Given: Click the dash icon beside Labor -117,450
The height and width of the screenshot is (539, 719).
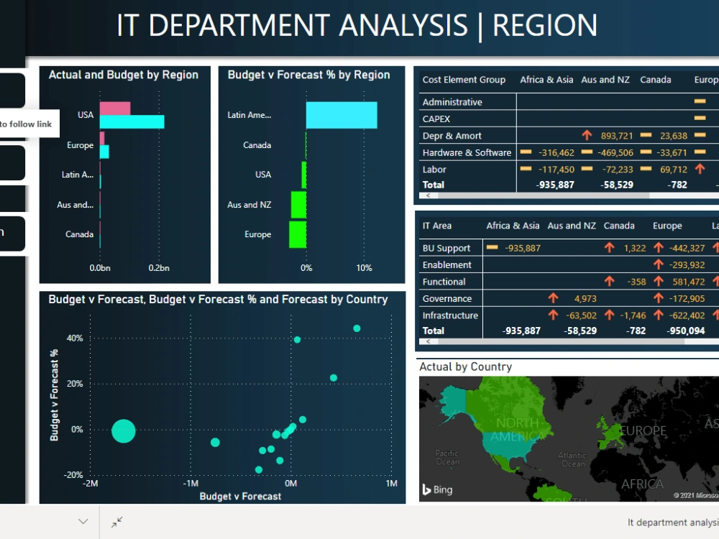Looking at the screenshot, I should tap(526, 169).
